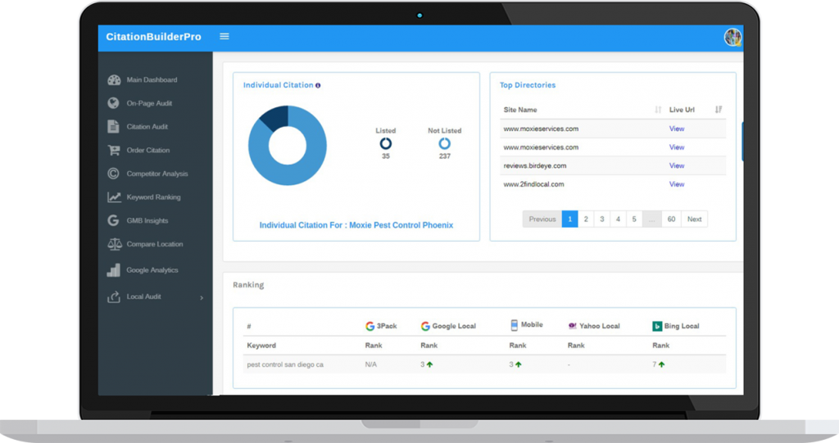This screenshot has width=839, height=443.
Task: Click View link for reviews.birdeye.com
Action: click(676, 166)
